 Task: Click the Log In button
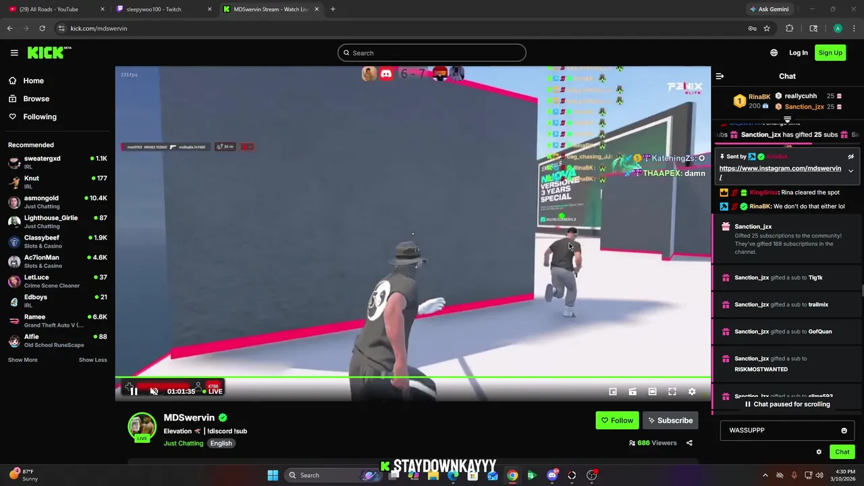click(799, 53)
